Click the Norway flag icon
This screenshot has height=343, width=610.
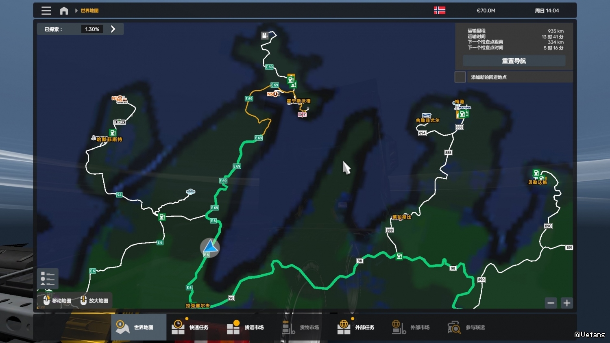click(440, 11)
